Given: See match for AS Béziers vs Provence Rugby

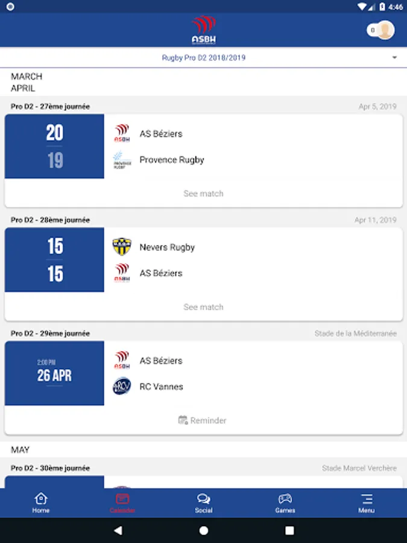Looking at the screenshot, I should coord(203,194).
